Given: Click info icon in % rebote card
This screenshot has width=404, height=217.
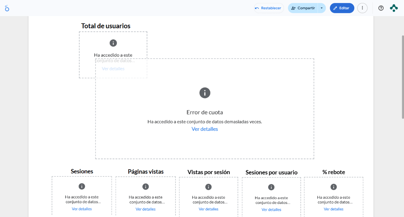Looking at the screenshot, I should 334,187.
